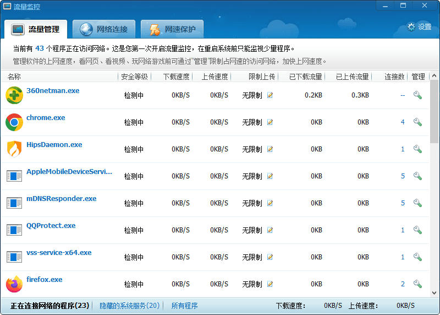Click the scrollbar down arrow

pos(435,293)
